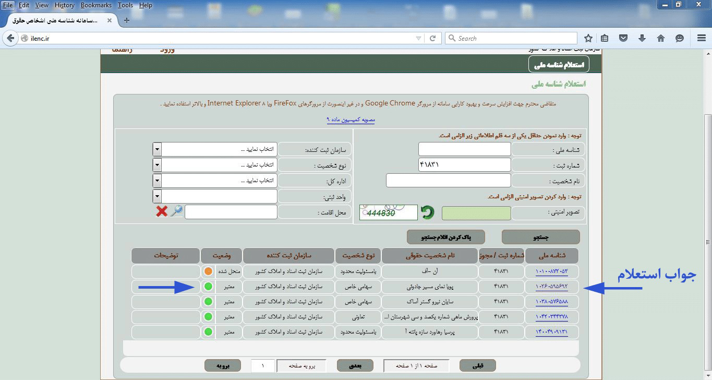Screen dimensions: 712x380
Task: Focus the شناسه ملی input field
Action: pyautogui.click(x=464, y=149)
